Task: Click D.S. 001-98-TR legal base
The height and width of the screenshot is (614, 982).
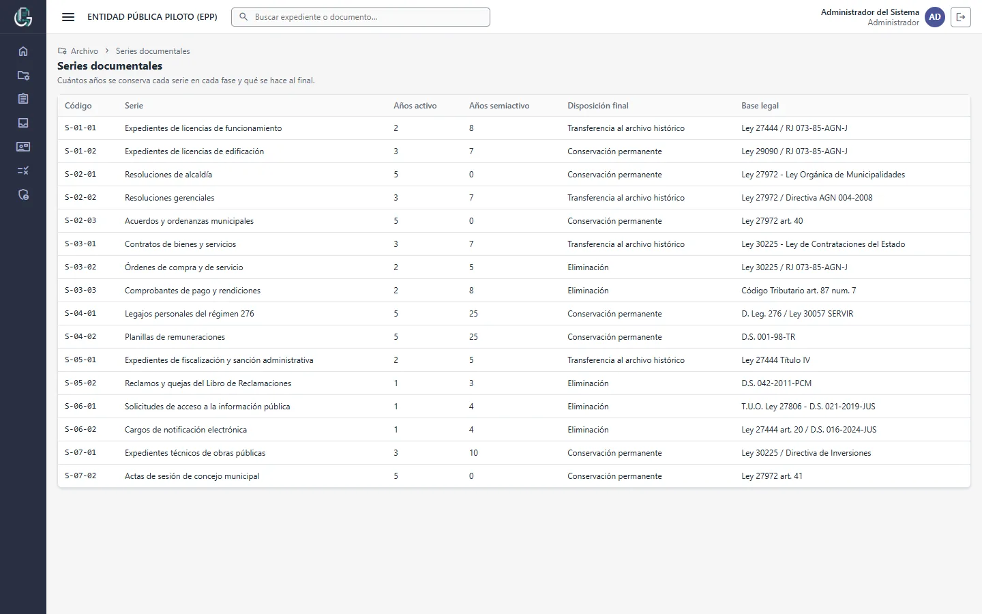Action: [x=769, y=337]
